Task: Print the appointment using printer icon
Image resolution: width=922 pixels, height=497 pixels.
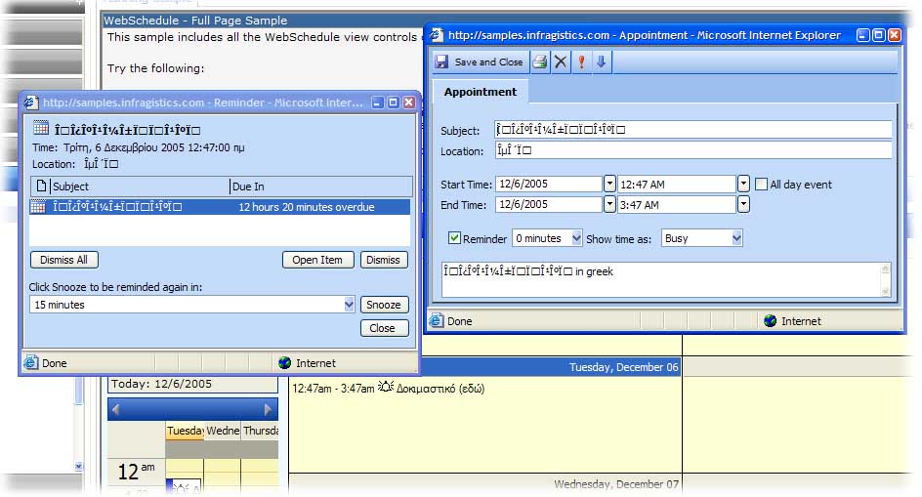Action: [540, 62]
